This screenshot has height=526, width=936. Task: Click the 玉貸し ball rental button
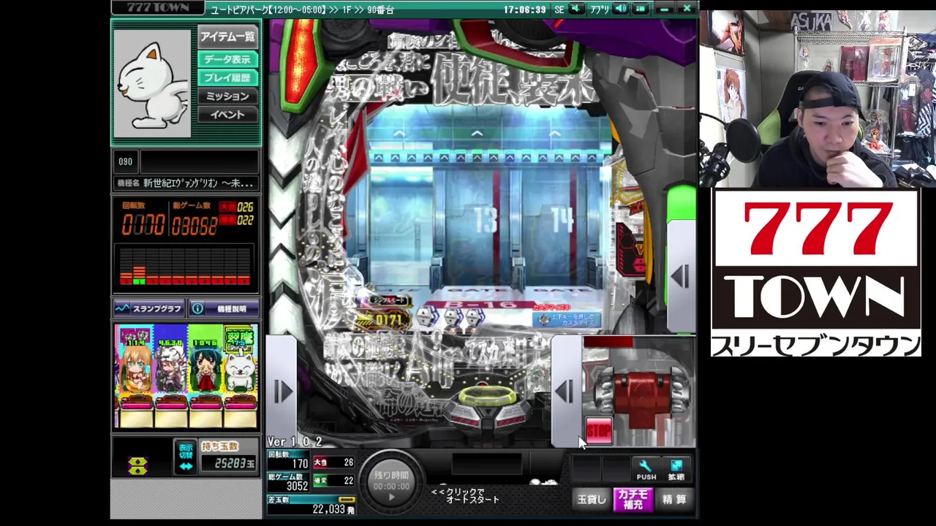pos(591,500)
